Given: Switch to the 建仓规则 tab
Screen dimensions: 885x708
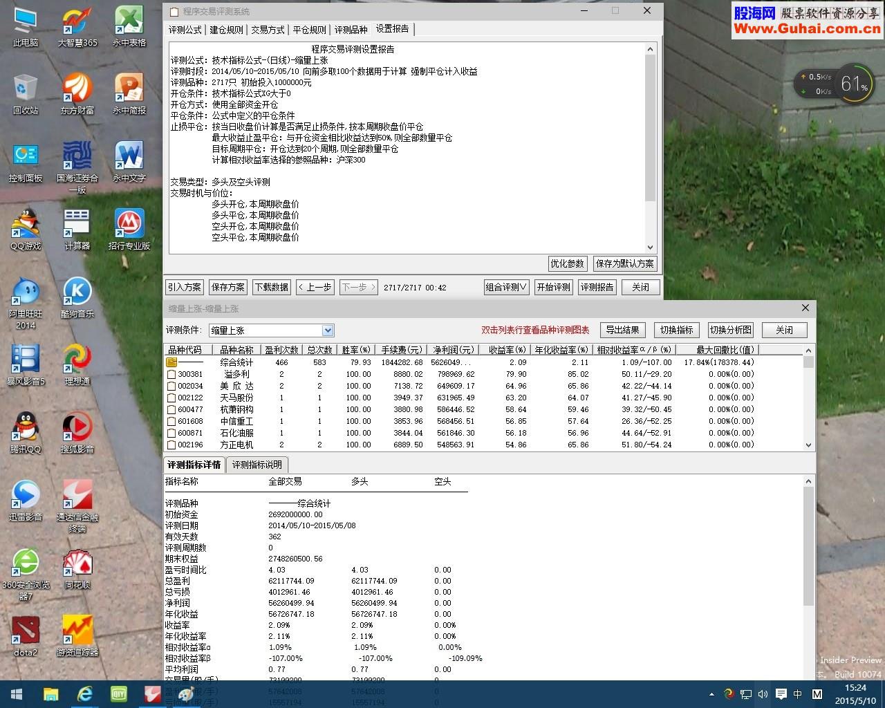Looking at the screenshot, I should click(x=226, y=30).
